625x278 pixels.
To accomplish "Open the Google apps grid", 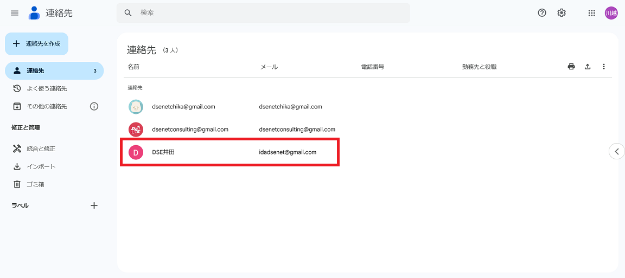I will coord(592,13).
